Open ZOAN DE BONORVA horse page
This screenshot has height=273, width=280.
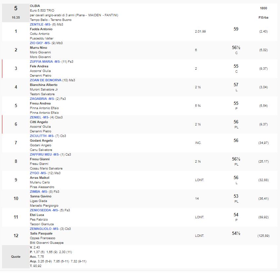click(45, 80)
